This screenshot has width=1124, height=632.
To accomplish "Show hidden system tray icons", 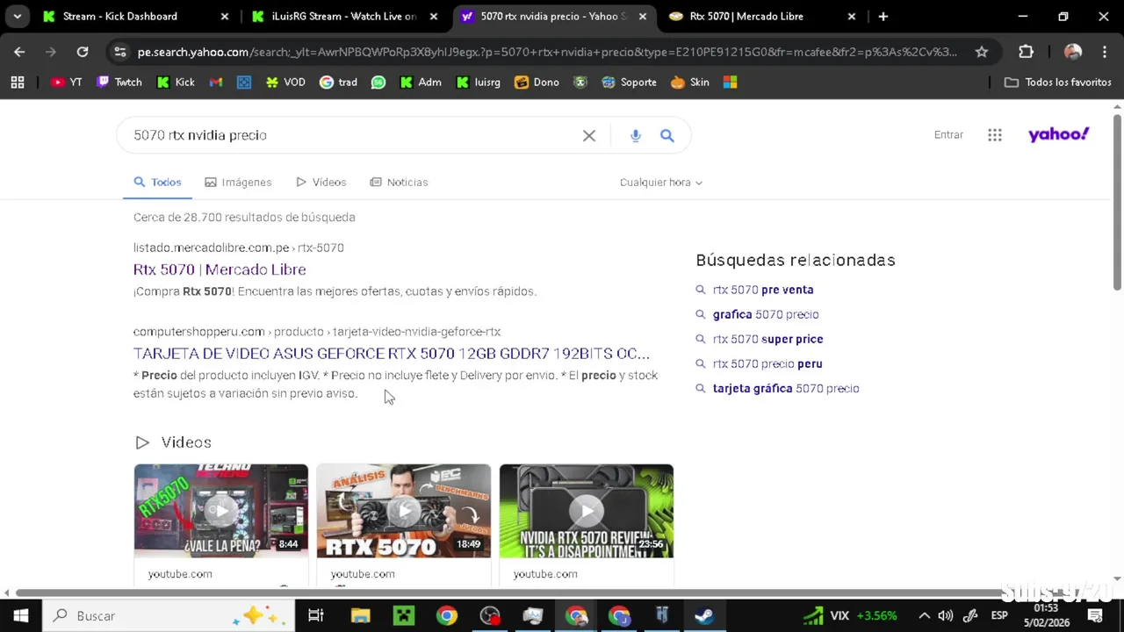I will [924, 615].
